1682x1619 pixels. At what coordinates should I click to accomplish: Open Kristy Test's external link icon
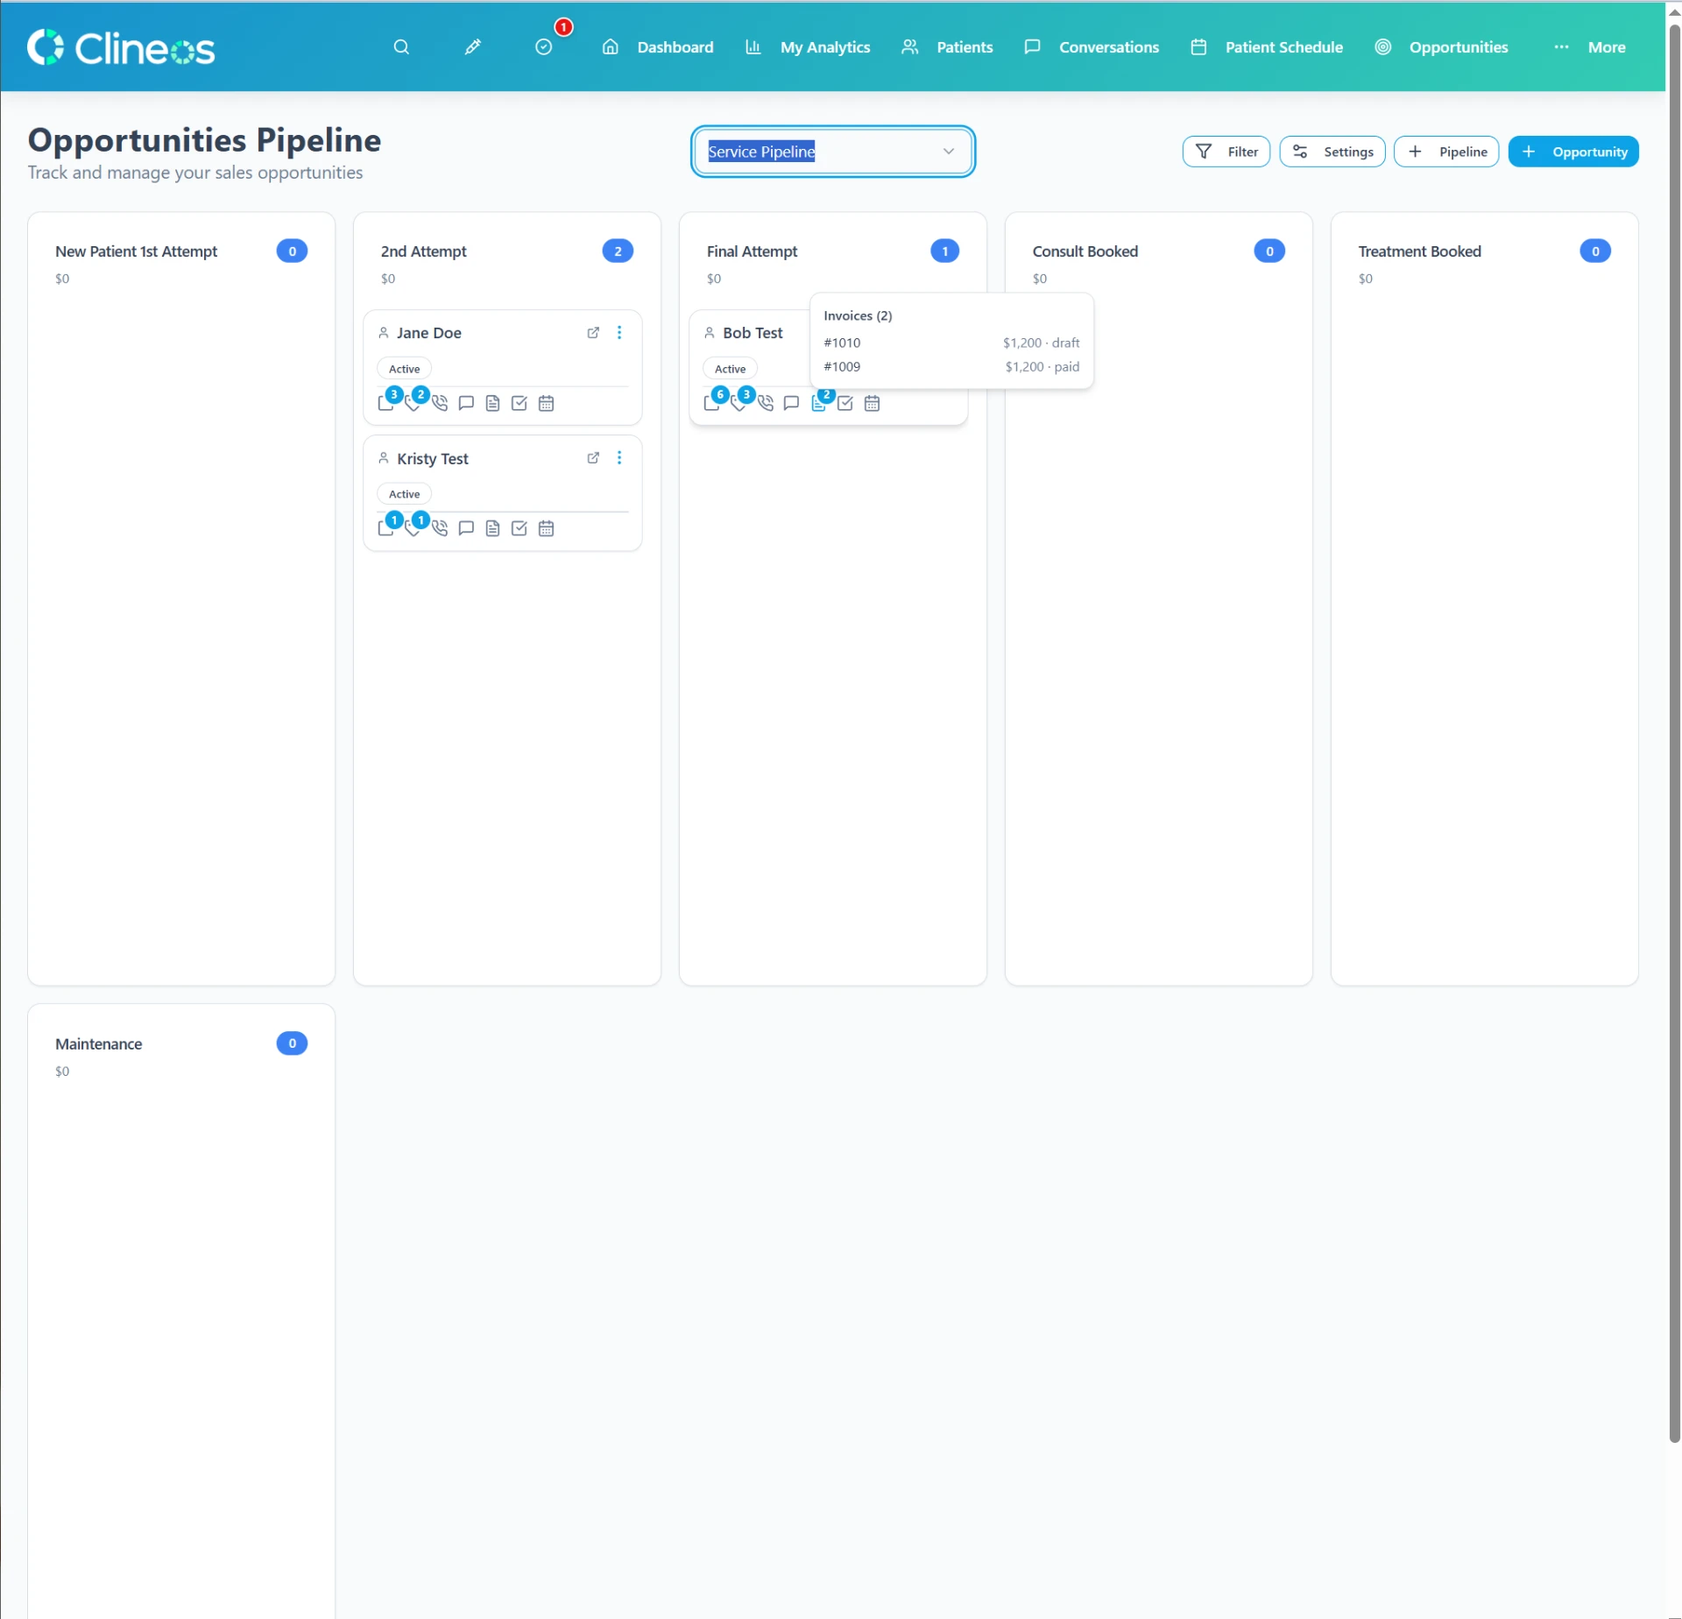pyautogui.click(x=593, y=458)
